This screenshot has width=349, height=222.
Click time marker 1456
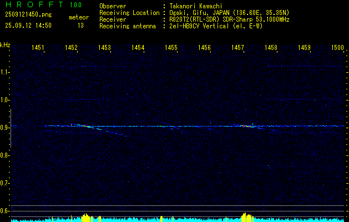205,47
